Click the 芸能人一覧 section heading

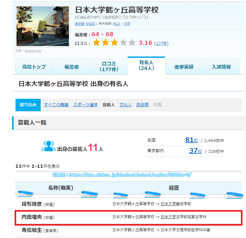(32, 123)
